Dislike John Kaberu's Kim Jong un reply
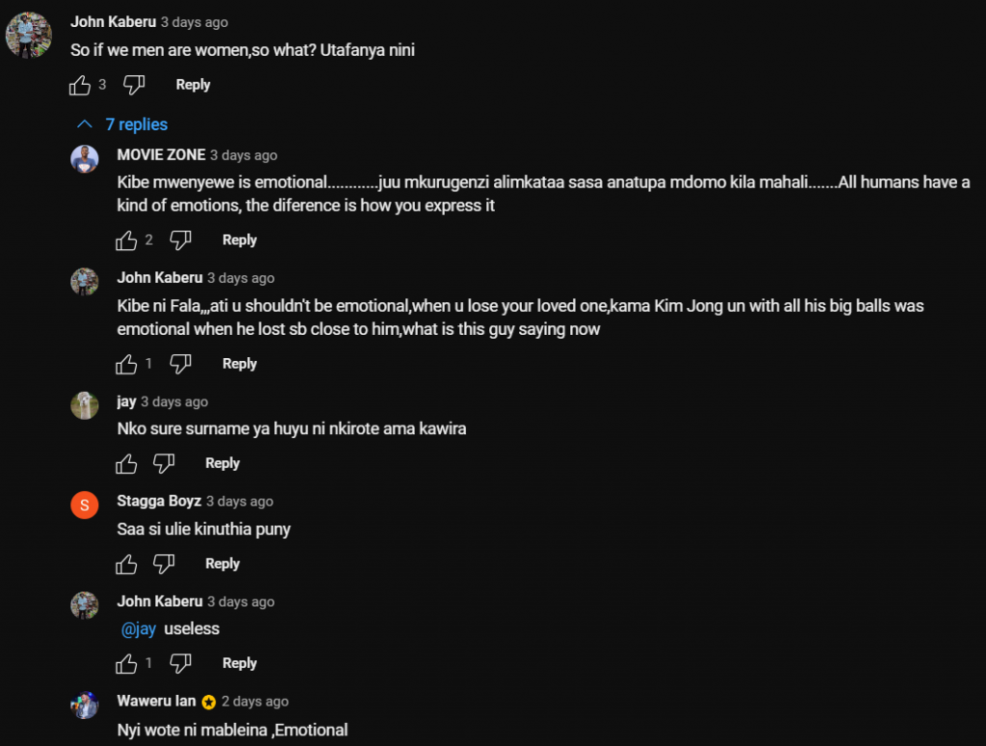986x746 pixels. tap(180, 364)
